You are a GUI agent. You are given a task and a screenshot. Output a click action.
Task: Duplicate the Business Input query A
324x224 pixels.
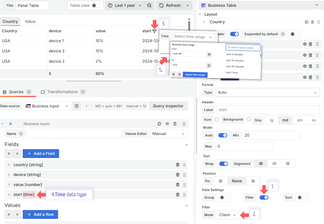tap(159, 124)
